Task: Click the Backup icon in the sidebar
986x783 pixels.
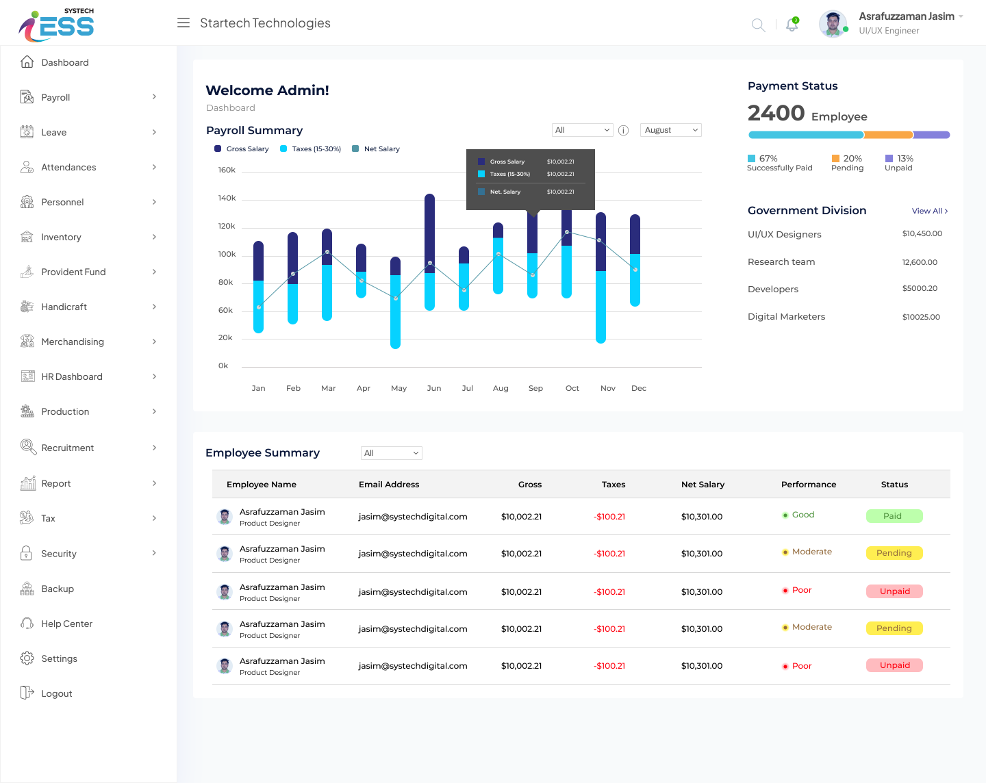Action: click(x=27, y=589)
